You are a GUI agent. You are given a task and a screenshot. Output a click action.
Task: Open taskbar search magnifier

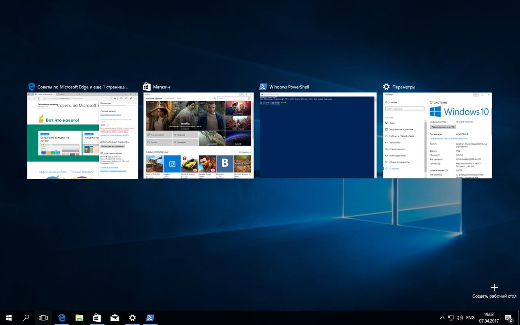coord(26,318)
